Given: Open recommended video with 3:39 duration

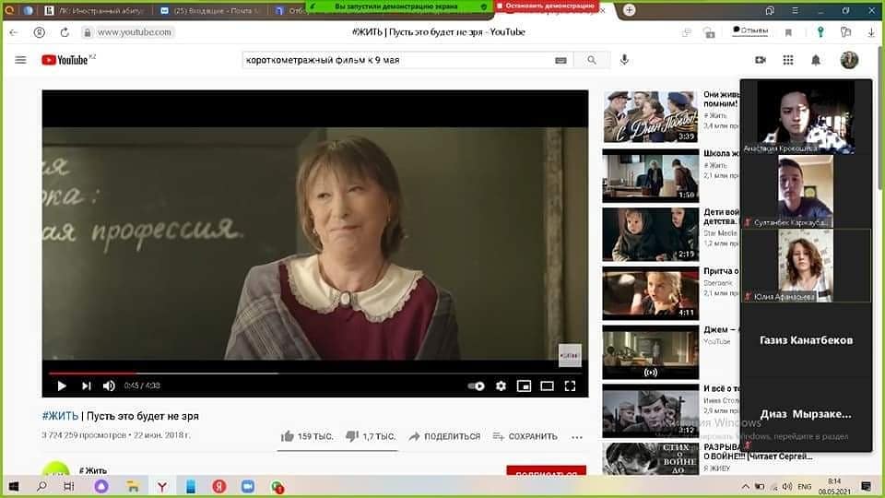Looking at the screenshot, I should coord(650,117).
